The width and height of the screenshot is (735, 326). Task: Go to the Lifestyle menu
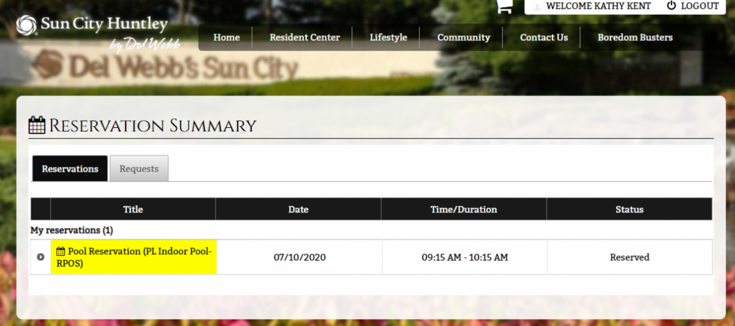[388, 37]
